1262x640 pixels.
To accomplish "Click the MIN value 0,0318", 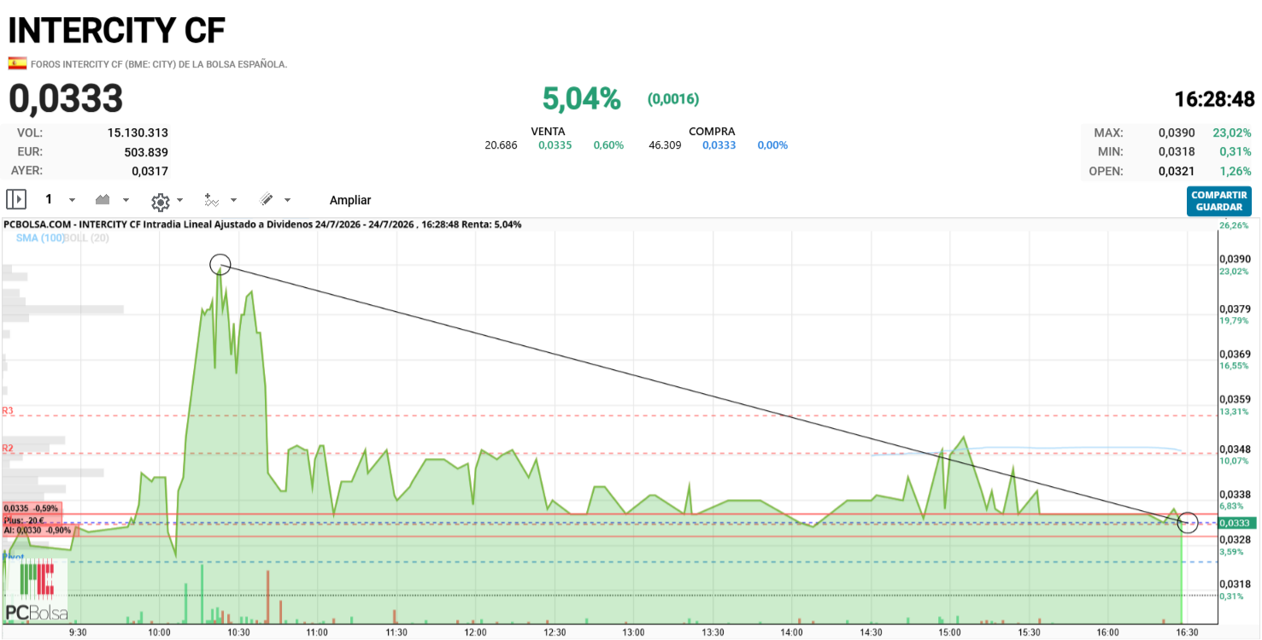I will coord(1177,152).
